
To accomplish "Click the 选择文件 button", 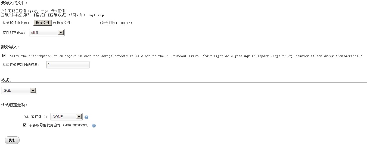I will tap(43, 23).
